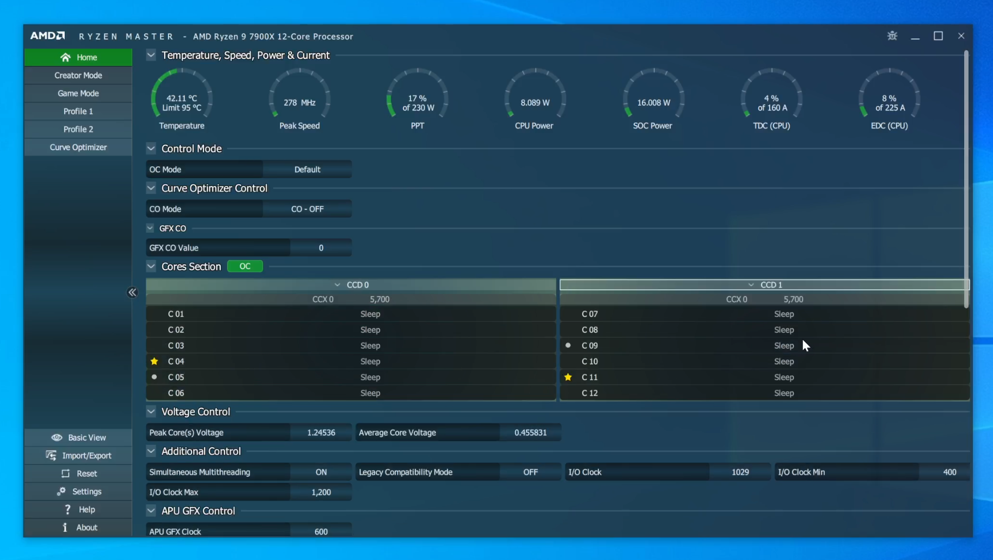Click the vertical scrollbar on right
The width and height of the screenshot is (993, 560).
click(966, 180)
